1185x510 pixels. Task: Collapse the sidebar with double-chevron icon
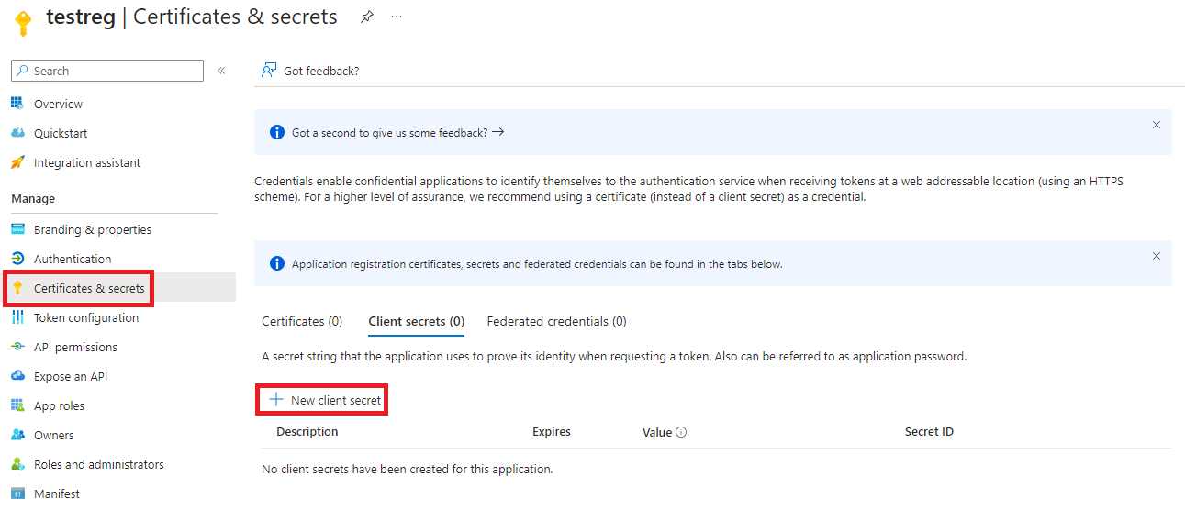click(x=221, y=71)
